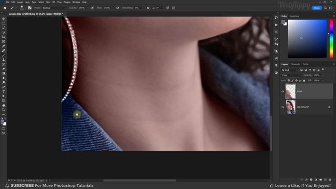Enable airbrush-style build-up
336x189 pixels.
click(x=118, y=8)
